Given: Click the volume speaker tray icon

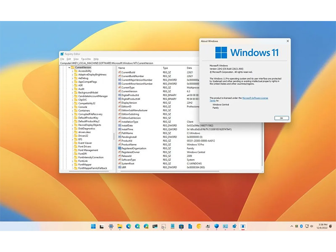Looking at the screenshot, I should [x=312, y=226].
